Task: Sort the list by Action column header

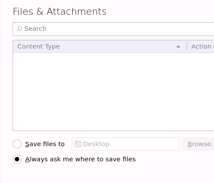Action: [x=201, y=46]
